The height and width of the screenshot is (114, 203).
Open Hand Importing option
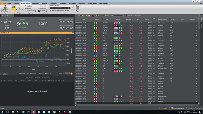point(30,11)
